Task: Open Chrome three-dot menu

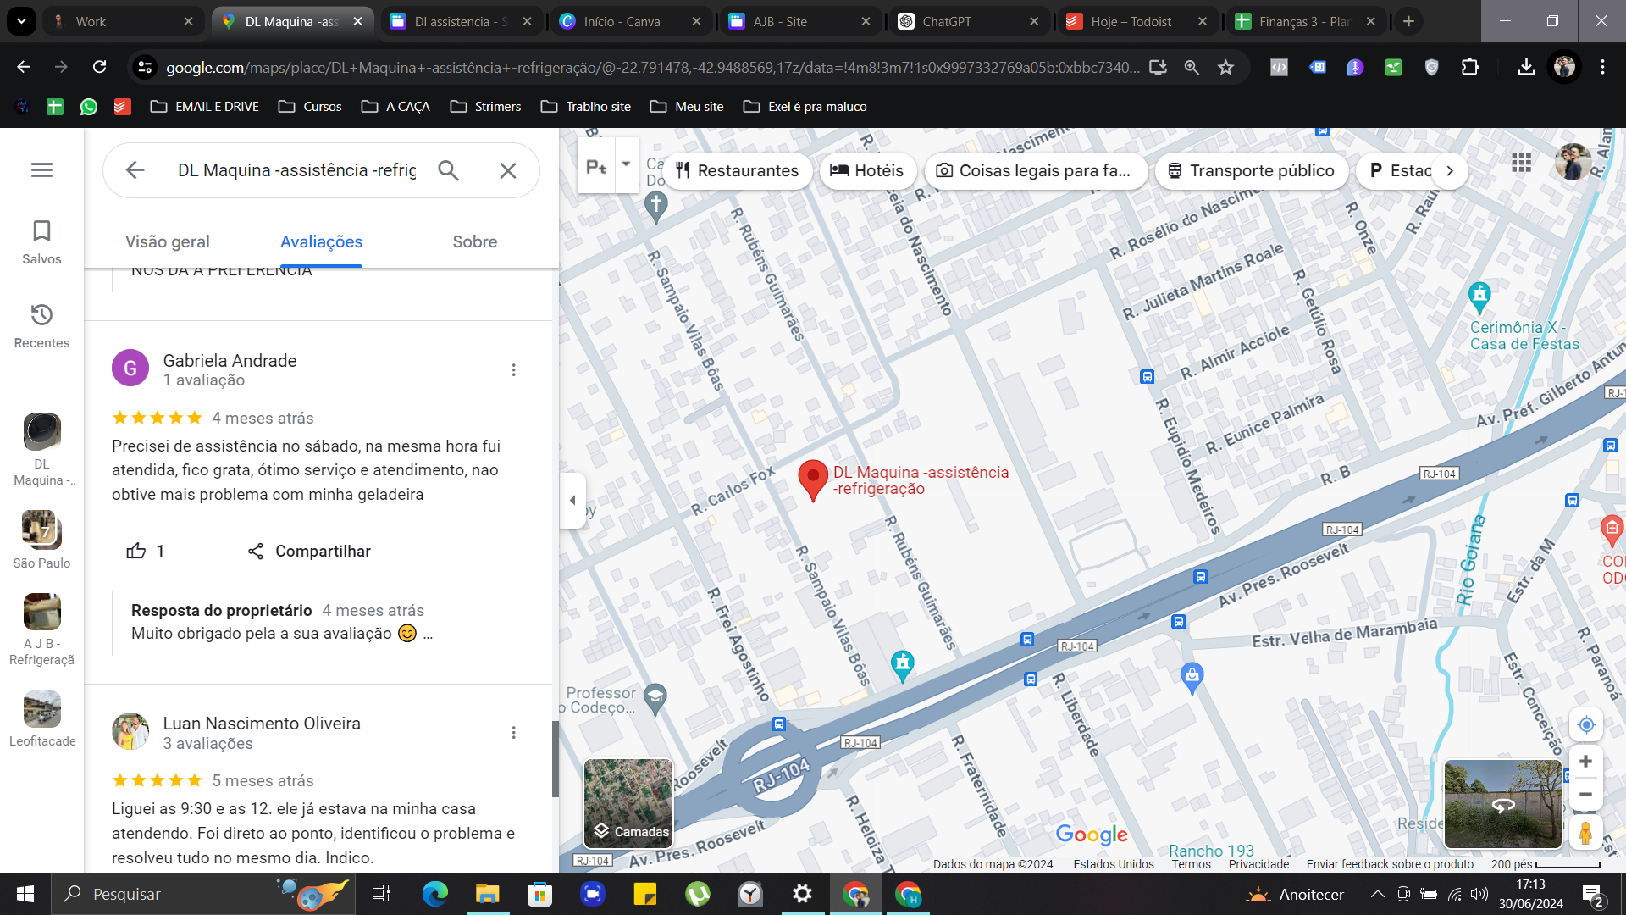Action: tap(1602, 67)
